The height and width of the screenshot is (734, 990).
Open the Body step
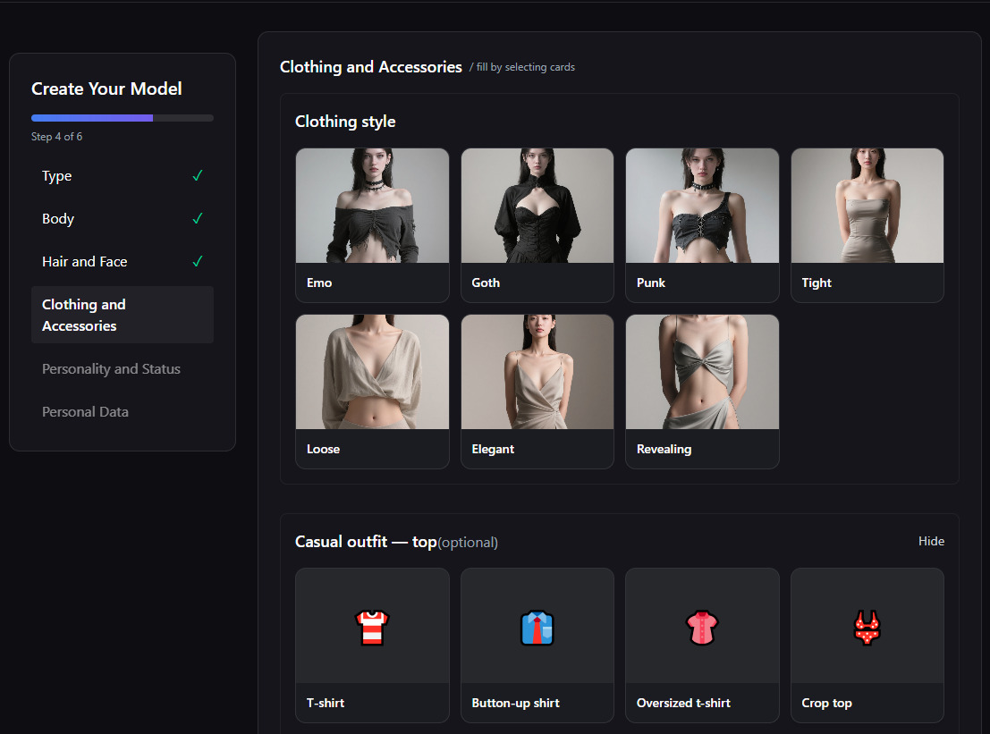(58, 219)
